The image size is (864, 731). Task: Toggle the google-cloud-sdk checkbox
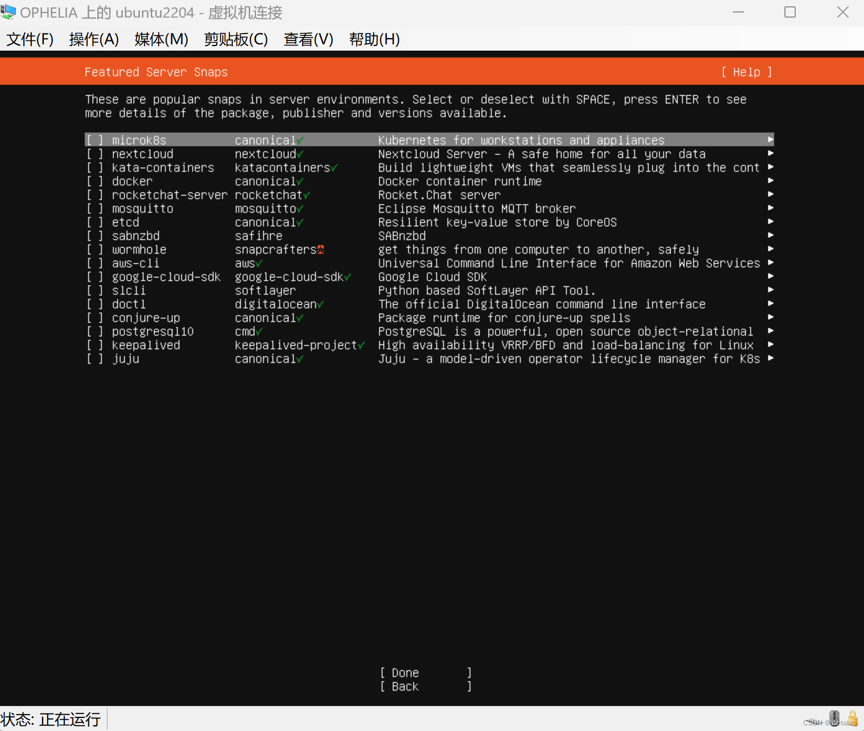pyautogui.click(x=95, y=276)
